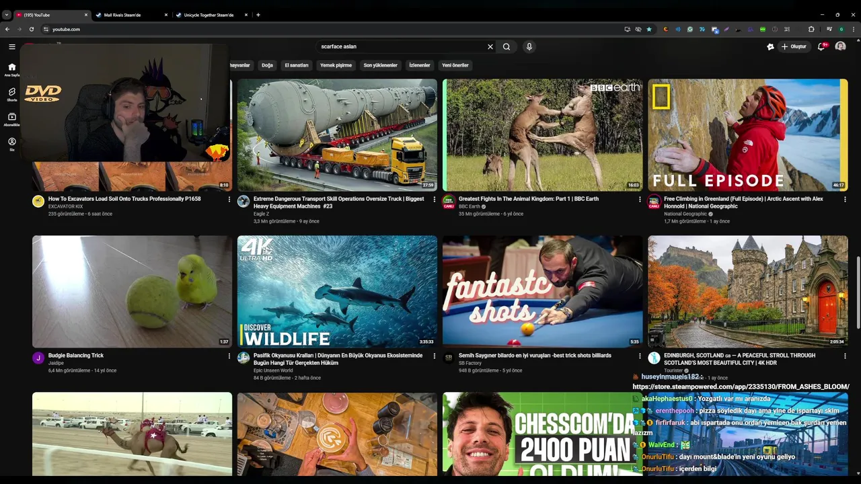
Task: Click the install app icon in address bar
Action: pyautogui.click(x=627, y=29)
